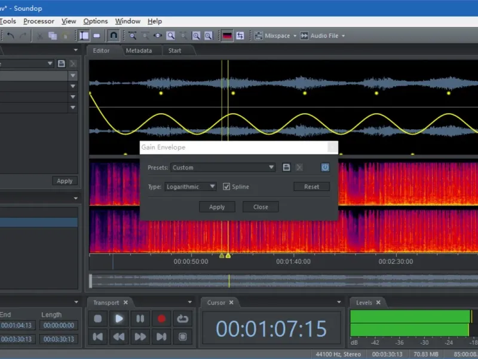
Task: Pause playback with the Pause button
Action: 140,319
